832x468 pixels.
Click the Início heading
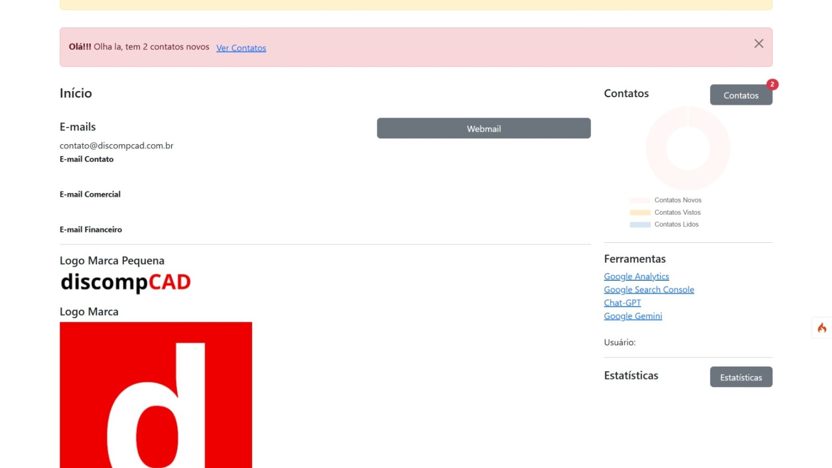click(x=76, y=93)
